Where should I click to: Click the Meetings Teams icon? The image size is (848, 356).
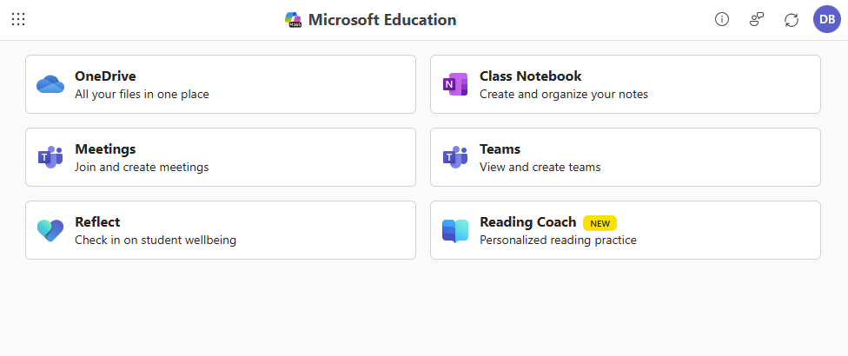click(50, 157)
